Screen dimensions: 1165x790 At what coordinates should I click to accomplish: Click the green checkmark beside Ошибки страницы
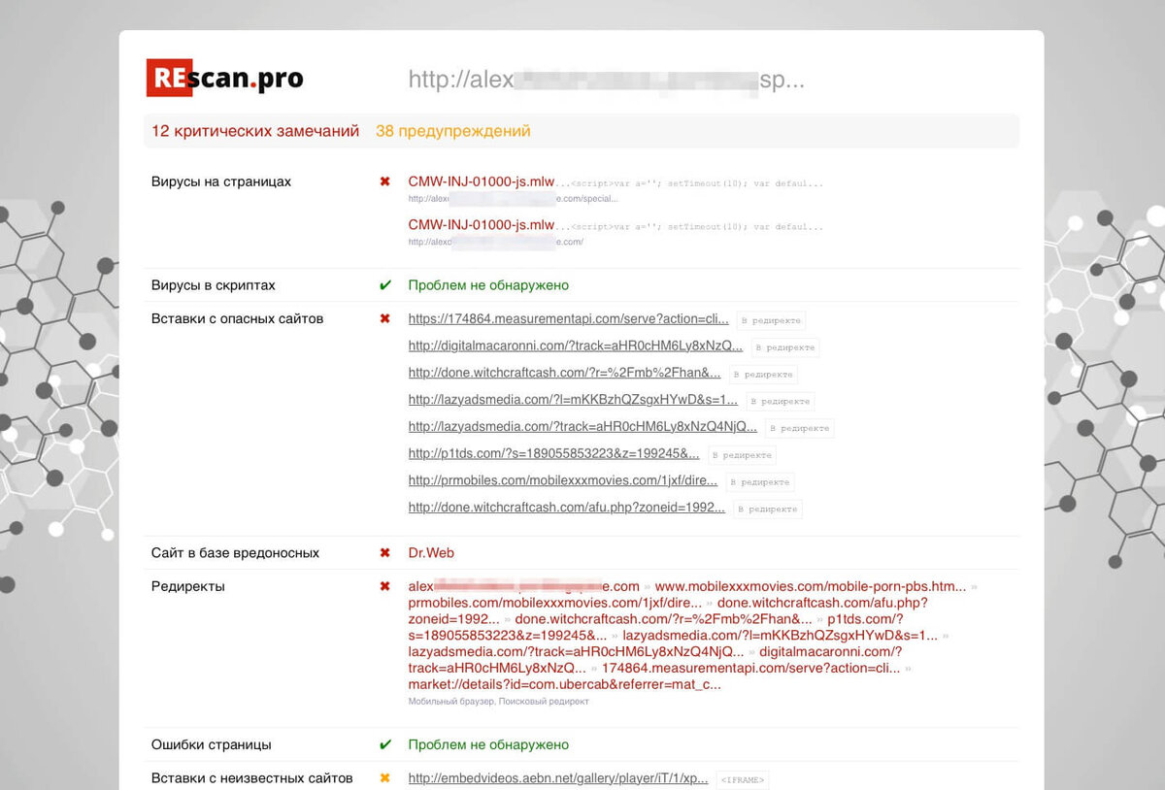(x=385, y=744)
